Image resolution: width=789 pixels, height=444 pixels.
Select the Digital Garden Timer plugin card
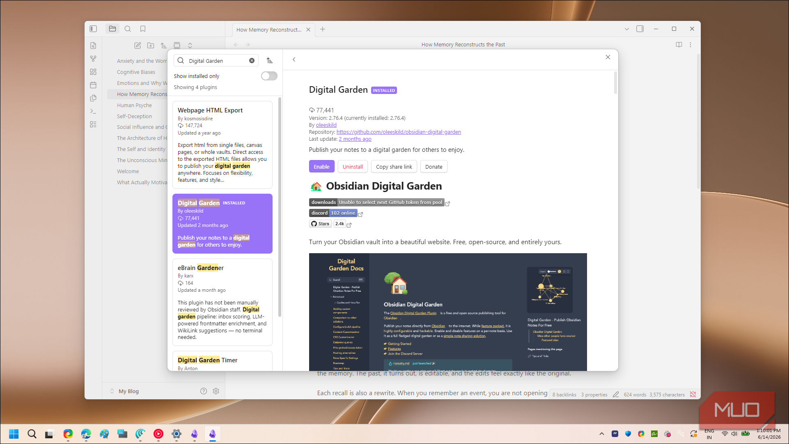coord(222,361)
